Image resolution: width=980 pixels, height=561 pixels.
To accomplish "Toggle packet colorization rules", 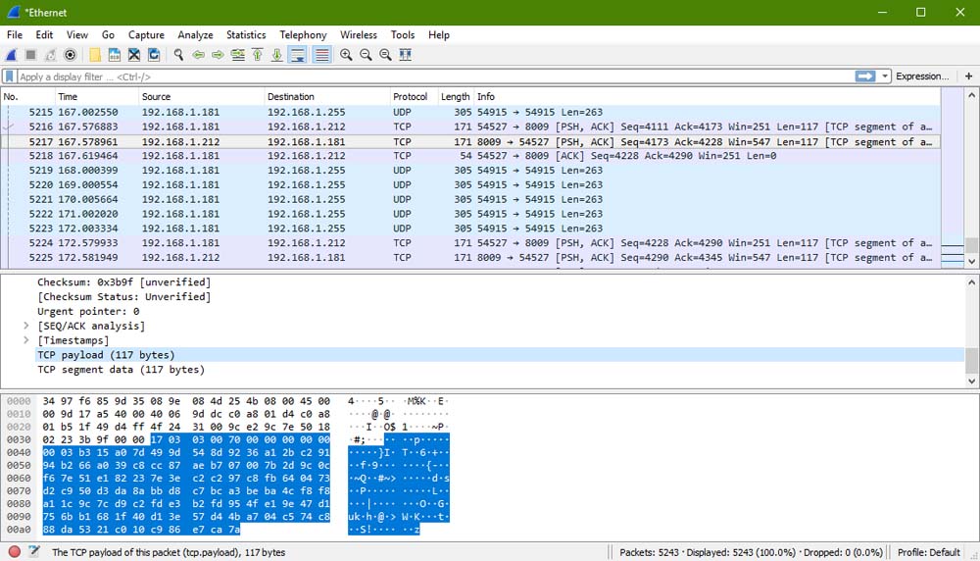I will click(x=321, y=55).
